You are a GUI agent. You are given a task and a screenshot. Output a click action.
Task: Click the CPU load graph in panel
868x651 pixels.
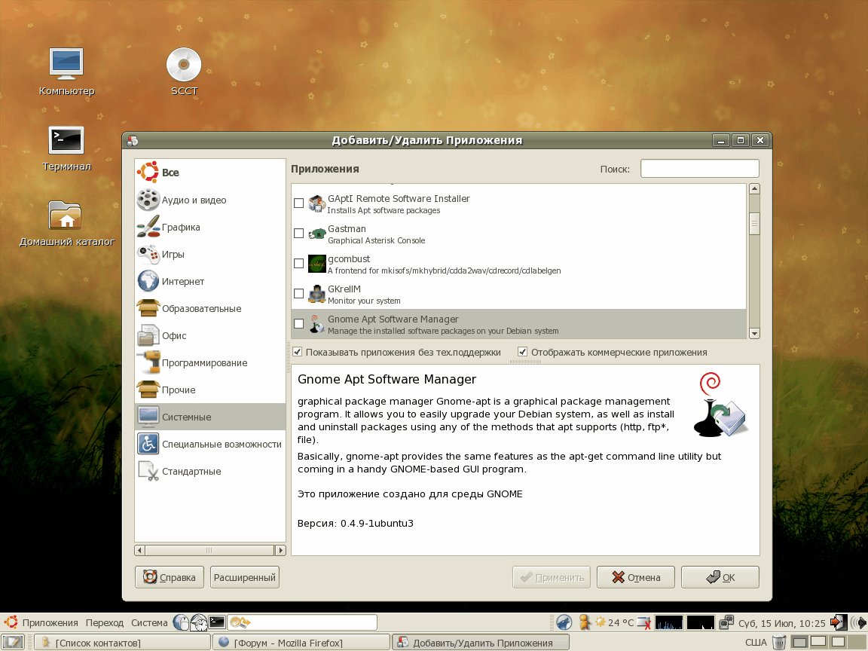tap(669, 622)
